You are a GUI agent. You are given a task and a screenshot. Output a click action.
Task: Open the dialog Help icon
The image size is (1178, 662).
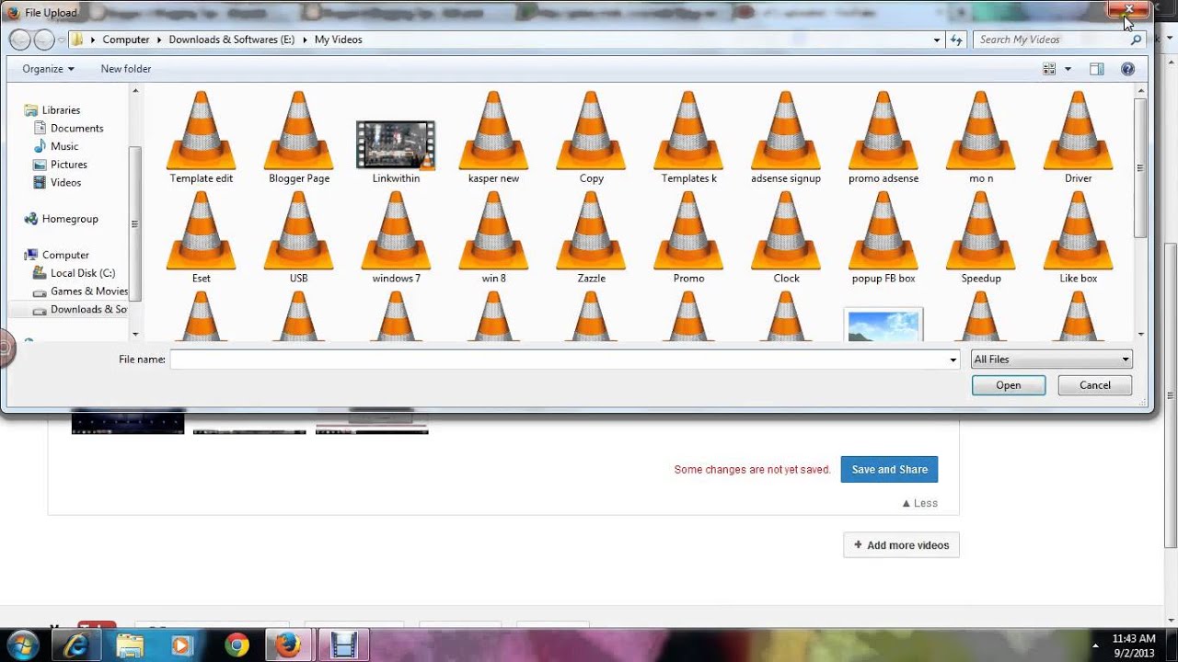1127,69
